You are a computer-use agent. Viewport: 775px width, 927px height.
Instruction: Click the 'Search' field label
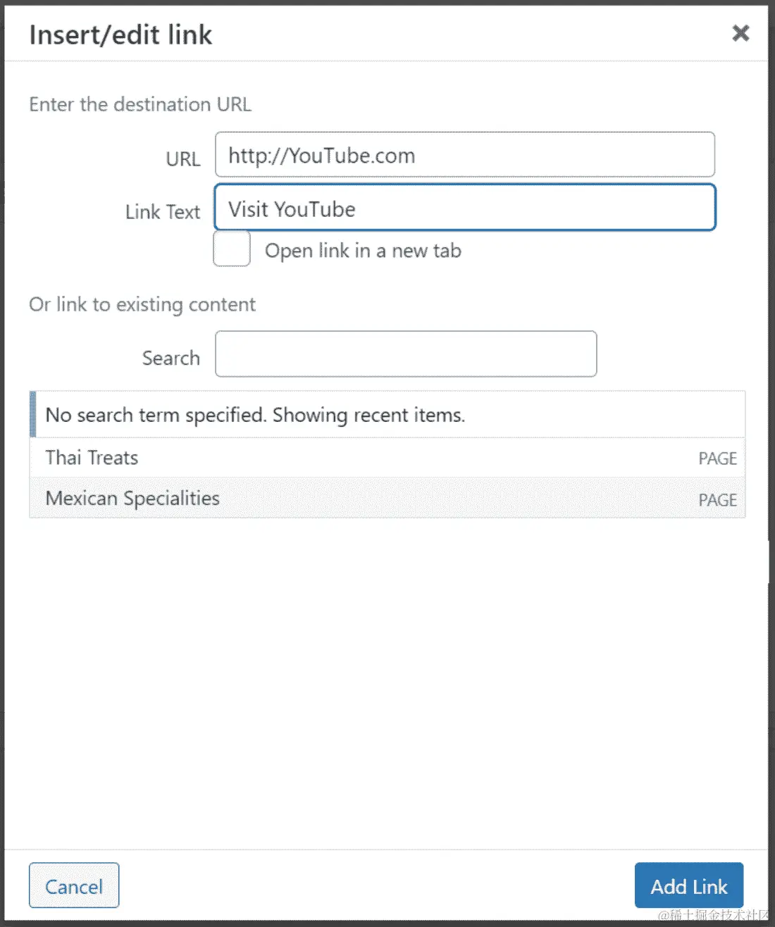[x=171, y=358]
